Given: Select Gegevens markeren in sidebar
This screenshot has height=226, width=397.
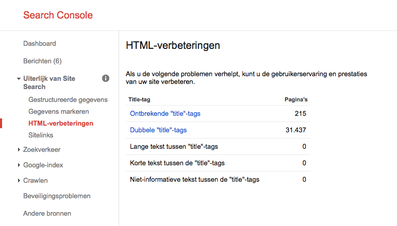Looking at the screenshot, I should (x=59, y=111).
